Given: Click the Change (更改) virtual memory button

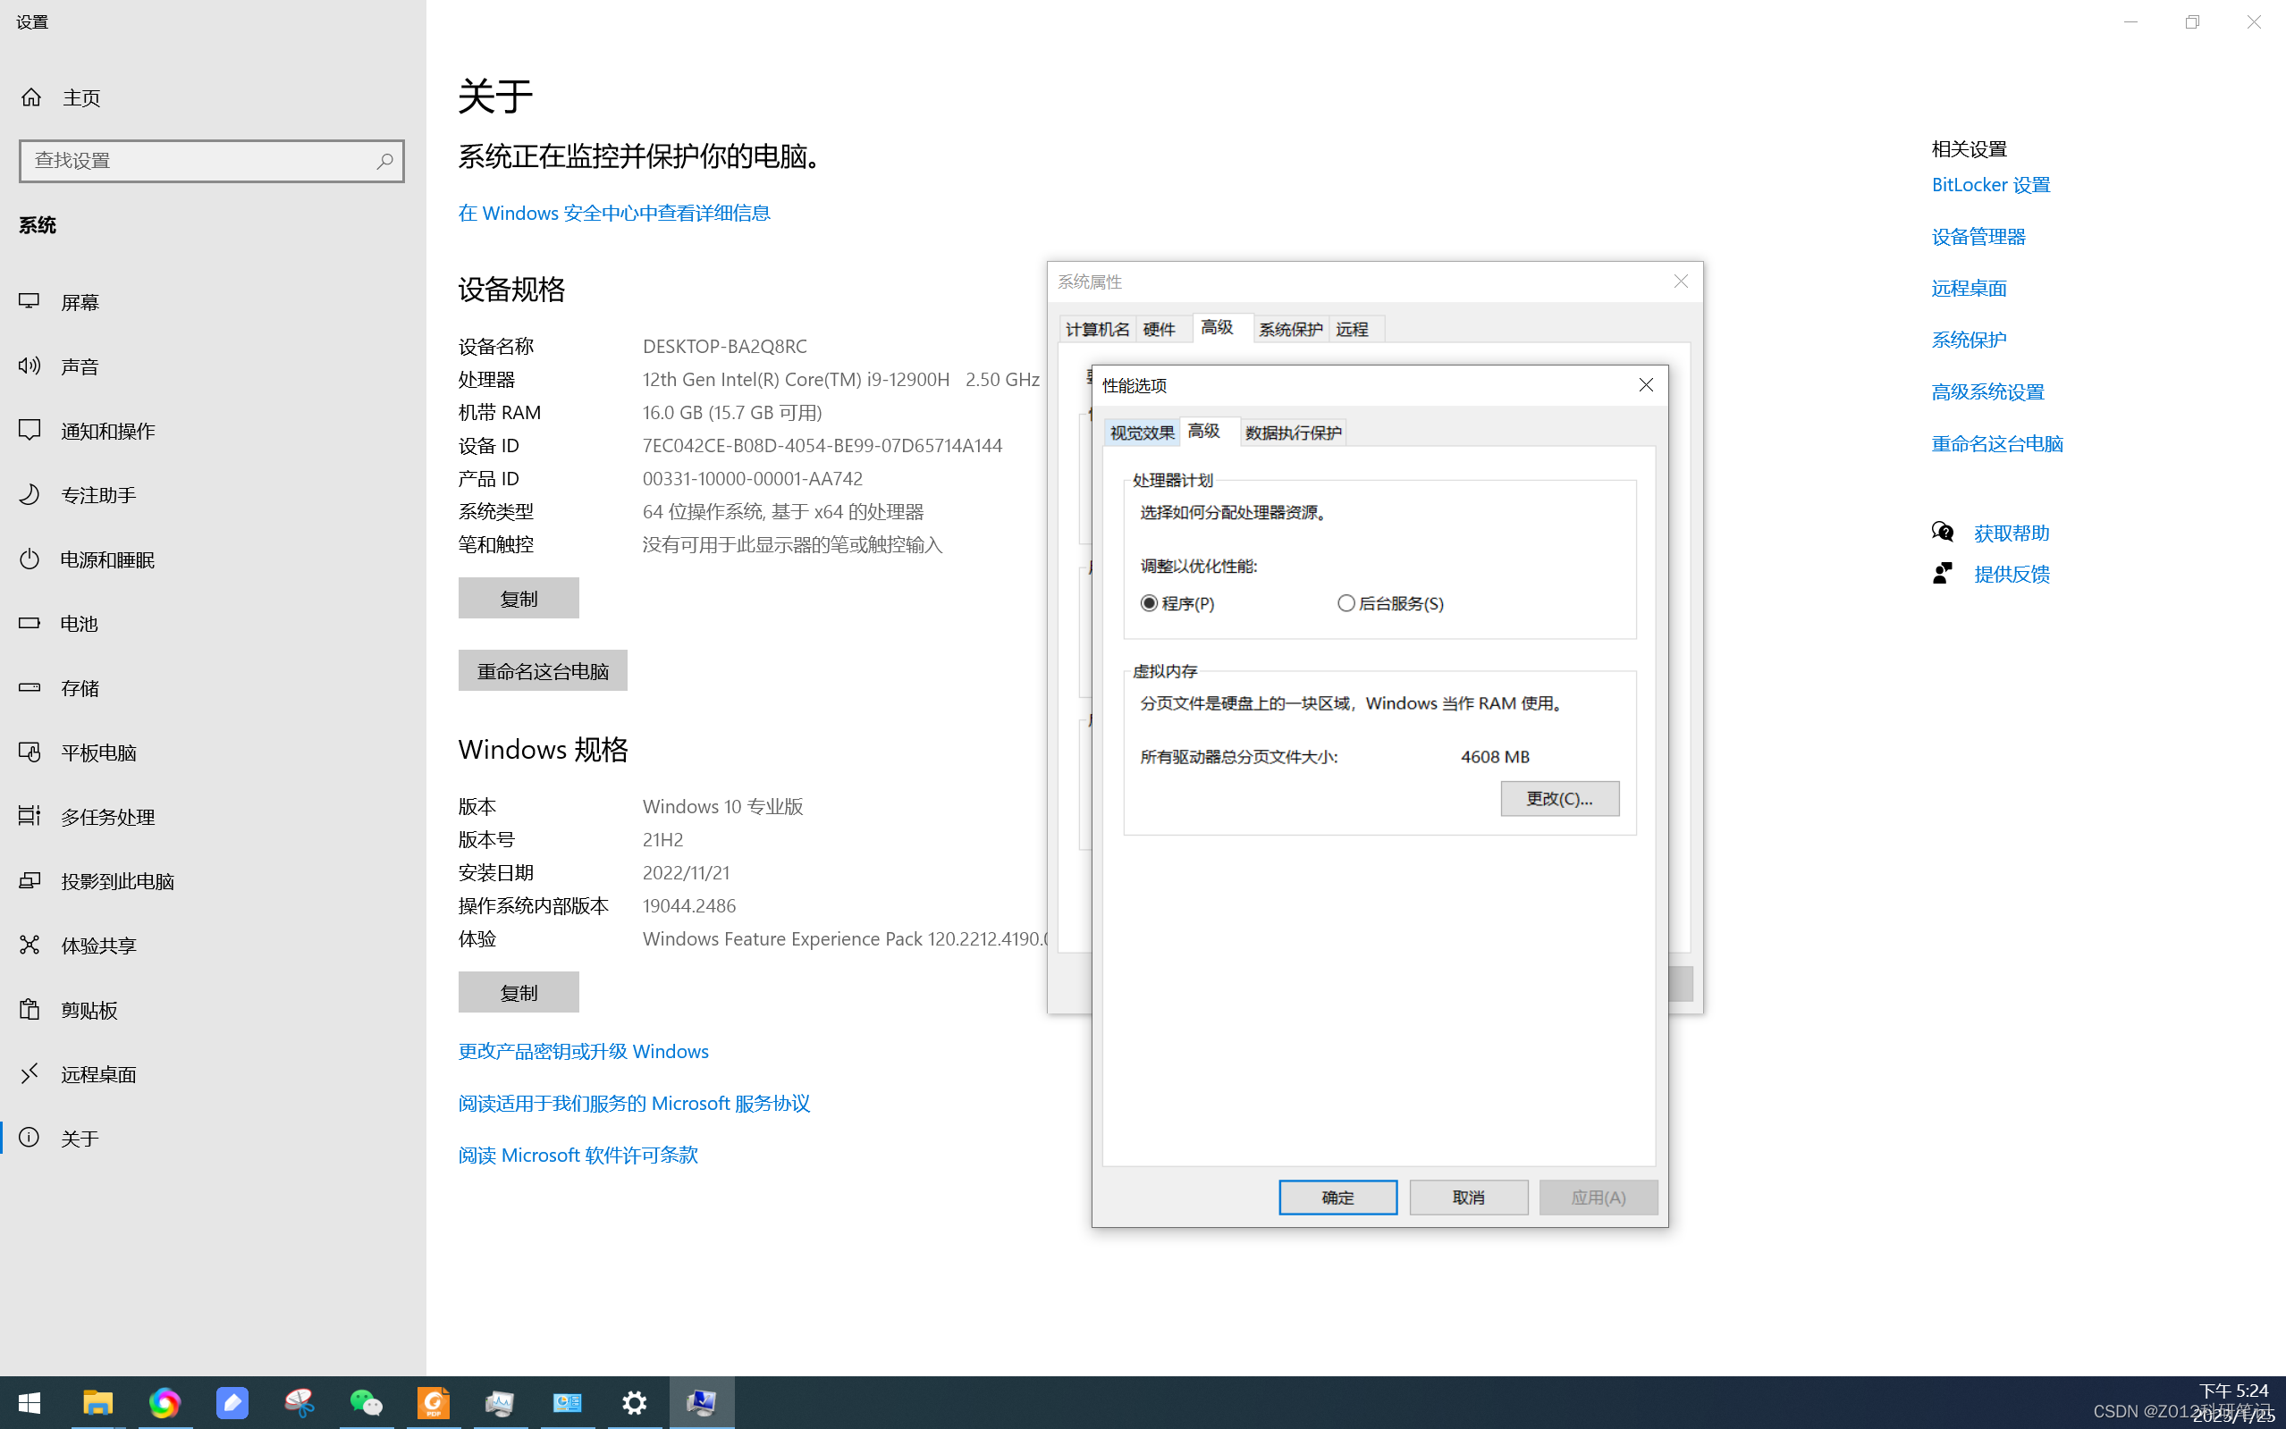Looking at the screenshot, I should (1559, 799).
